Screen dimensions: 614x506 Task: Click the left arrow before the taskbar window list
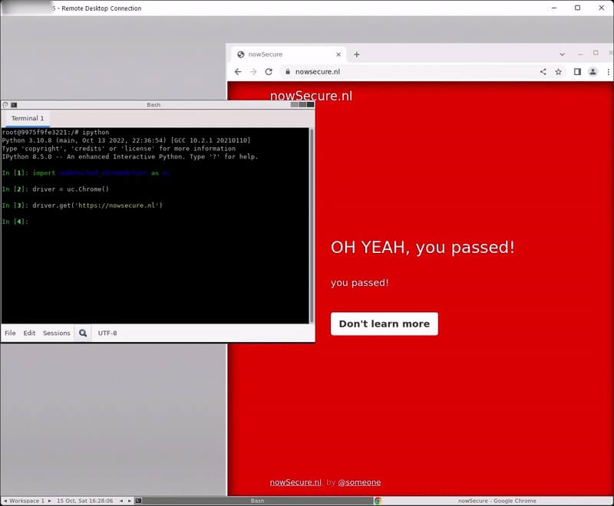121,501
